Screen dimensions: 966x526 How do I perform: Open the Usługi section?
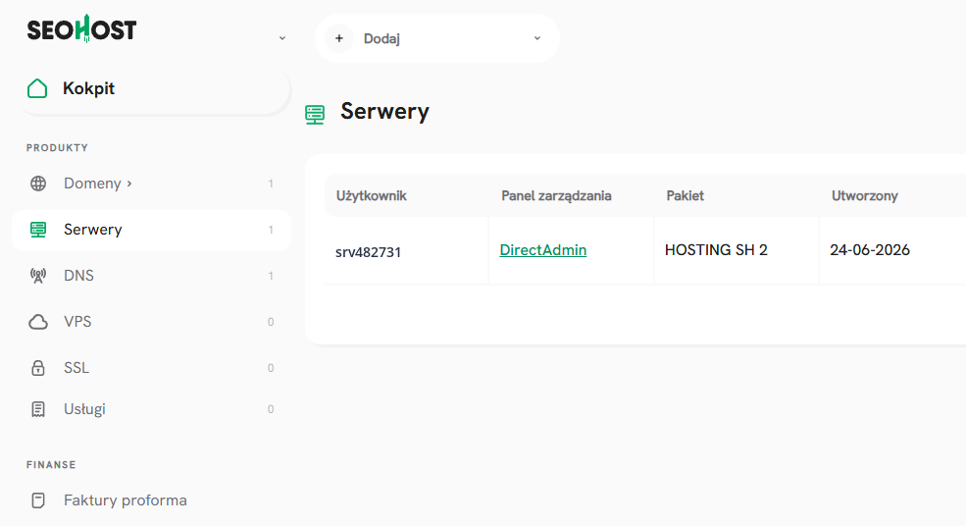pos(85,409)
